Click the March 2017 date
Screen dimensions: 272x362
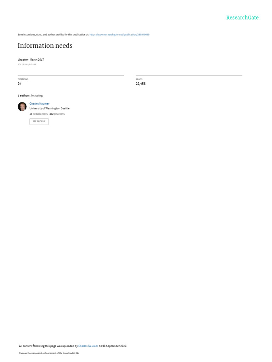click(37, 60)
